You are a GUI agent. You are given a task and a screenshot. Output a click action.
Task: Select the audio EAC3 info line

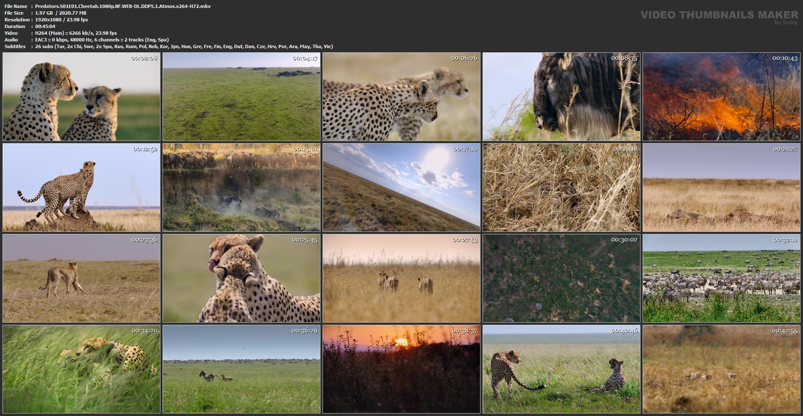click(x=102, y=40)
